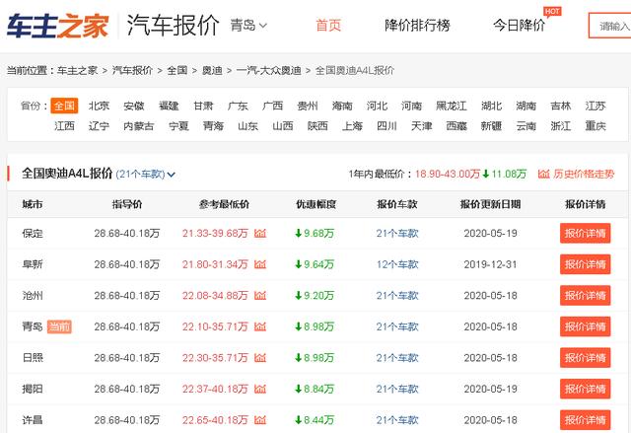Viewport: 631px width, 433px height.
Task: Filter by 上海 province
Action: (x=352, y=126)
